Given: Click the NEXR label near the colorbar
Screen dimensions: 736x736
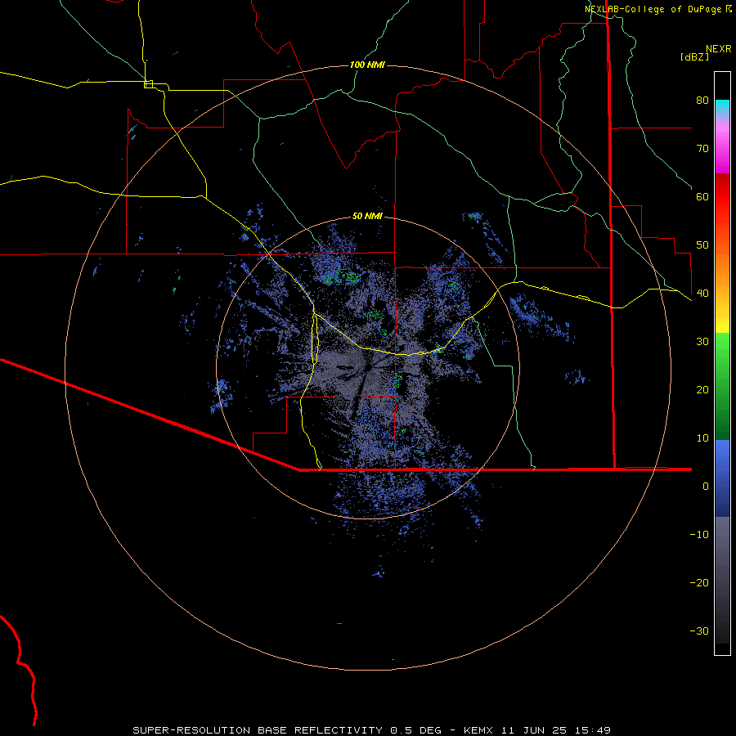Looking at the screenshot, I should click(718, 49).
